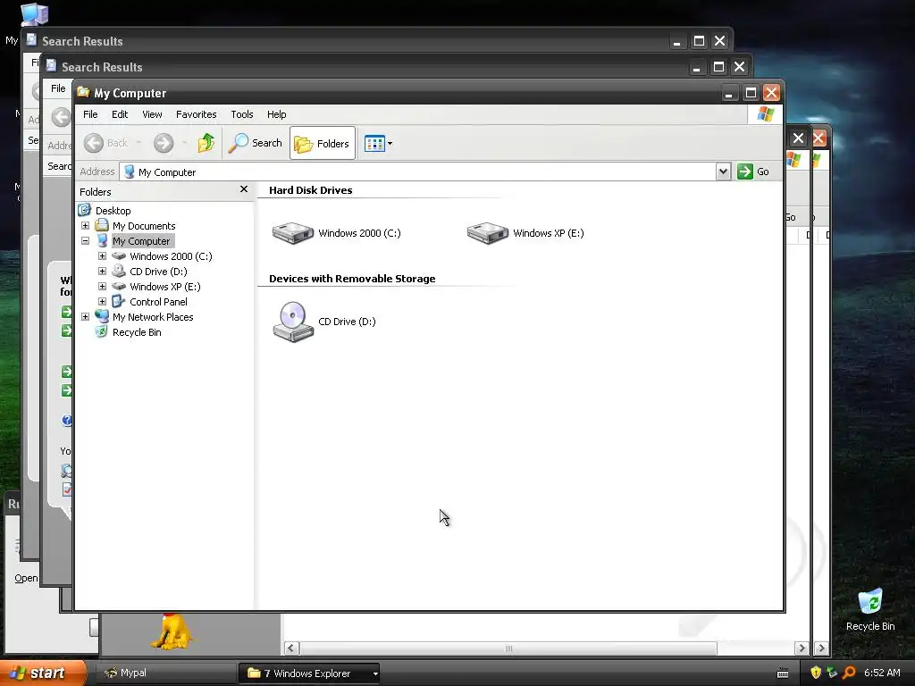Select Windows XP (E:) in tree

coord(165,287)
